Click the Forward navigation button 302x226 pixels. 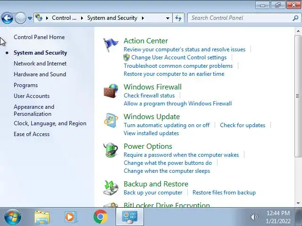20,18
